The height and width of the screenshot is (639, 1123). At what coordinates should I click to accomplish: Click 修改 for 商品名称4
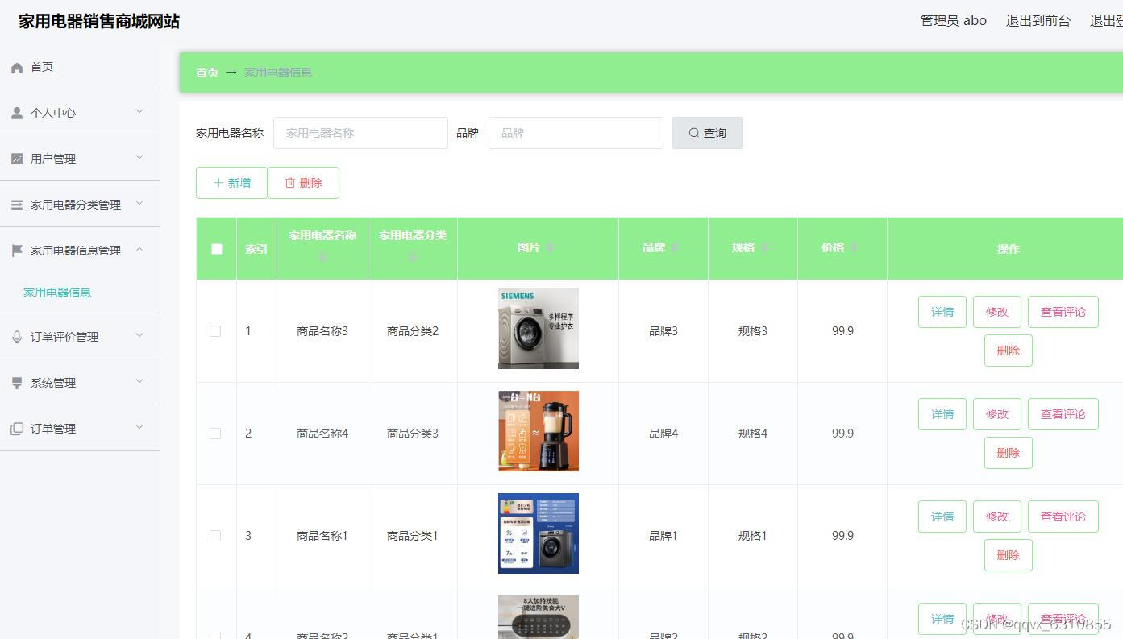997,414
